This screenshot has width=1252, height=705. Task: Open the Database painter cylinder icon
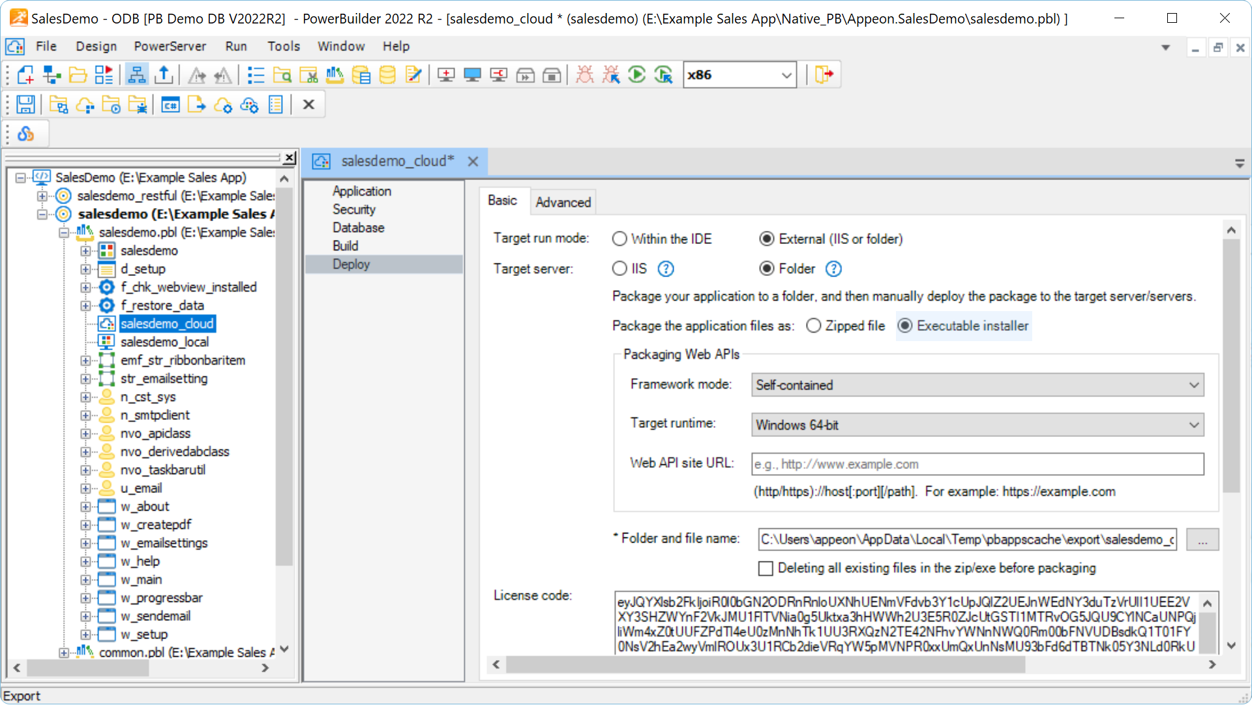387,75
